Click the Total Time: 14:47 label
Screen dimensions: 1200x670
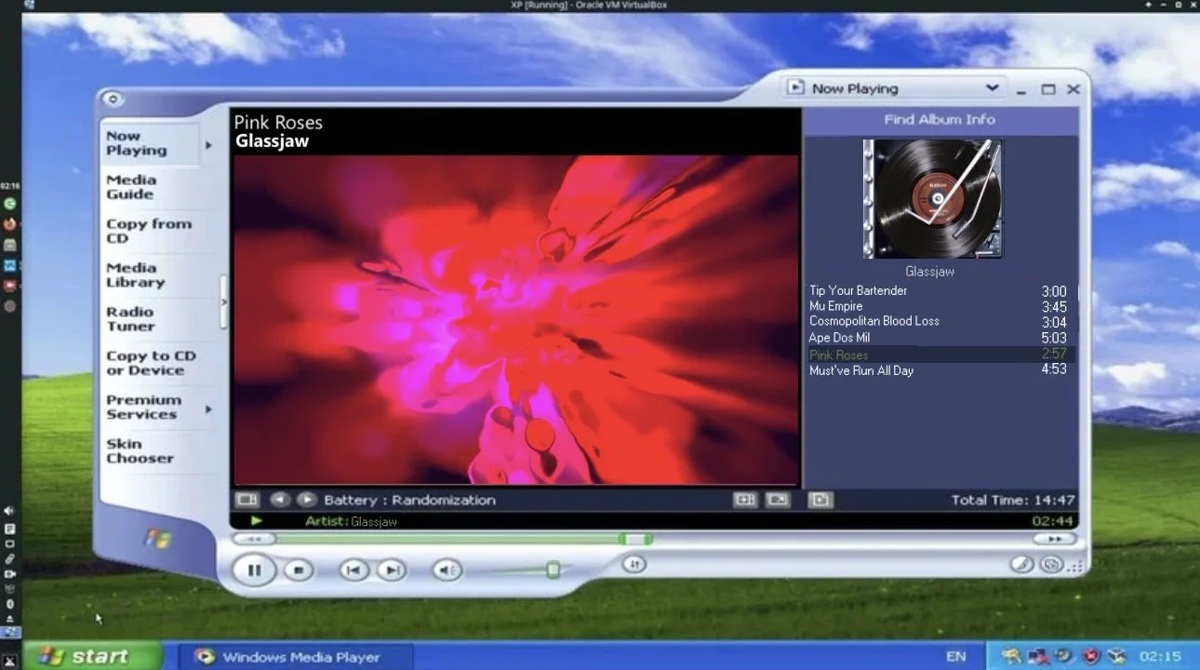click(1012, 500)
